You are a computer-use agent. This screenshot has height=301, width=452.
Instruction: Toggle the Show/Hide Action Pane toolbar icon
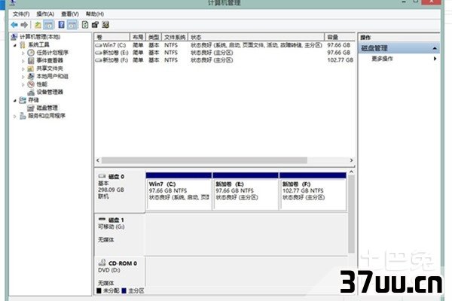72,25
